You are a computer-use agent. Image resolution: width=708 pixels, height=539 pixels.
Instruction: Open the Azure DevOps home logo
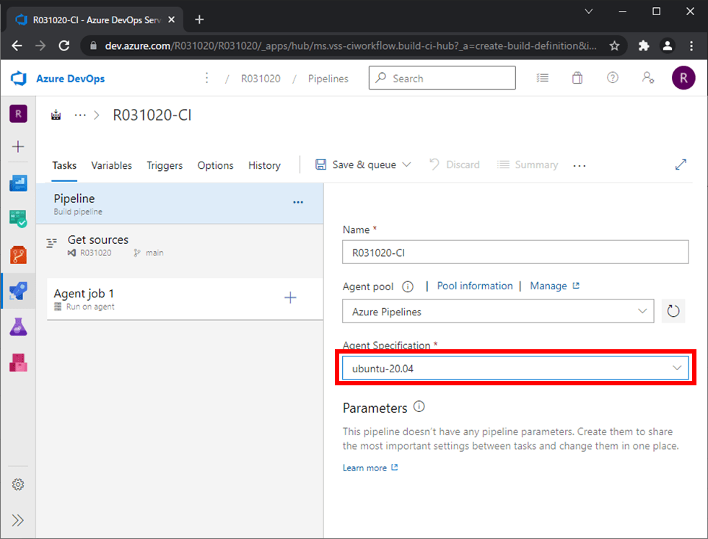pyautogui.click(x=19, y=78)
